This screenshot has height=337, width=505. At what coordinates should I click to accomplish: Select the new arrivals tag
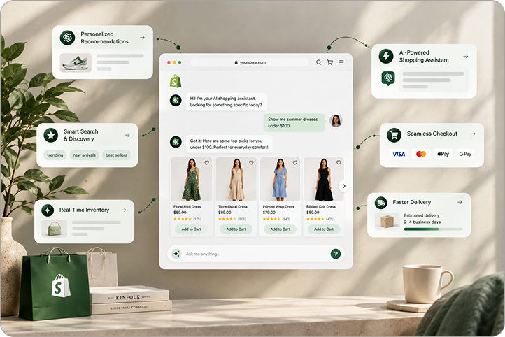pos(85,155)
